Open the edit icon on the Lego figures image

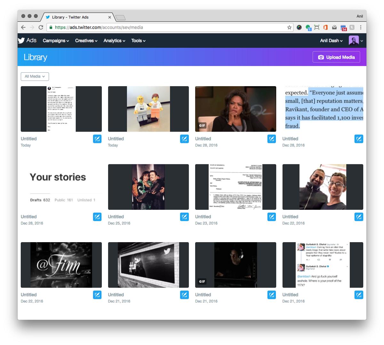pos(184,139)
